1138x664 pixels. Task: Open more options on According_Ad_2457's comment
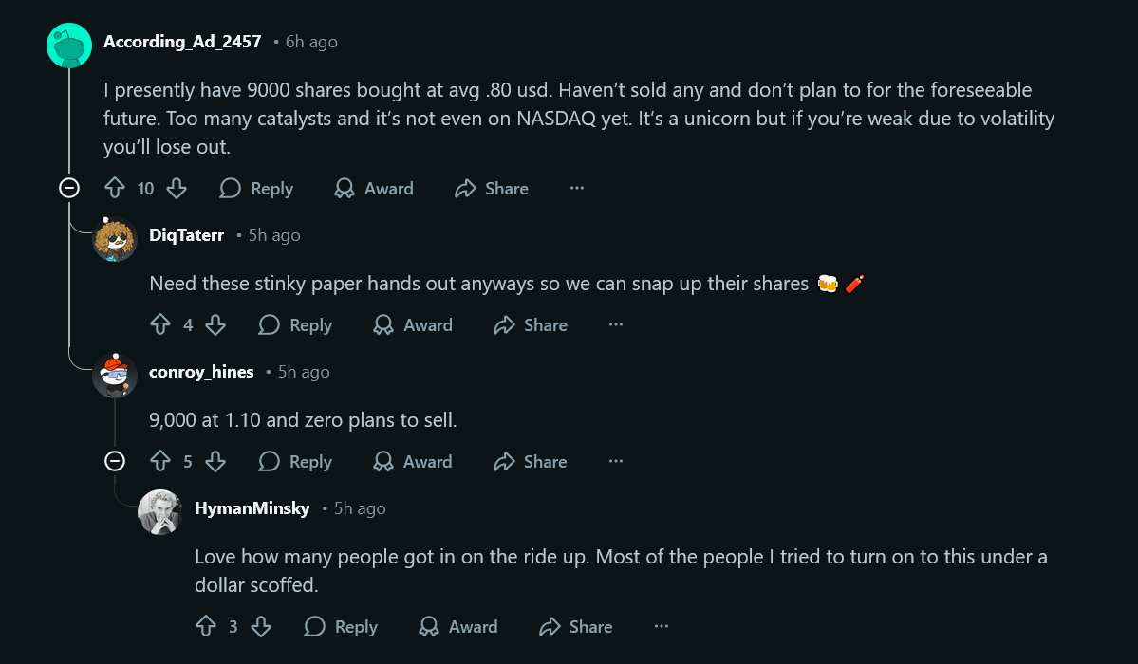pos(577,188)
